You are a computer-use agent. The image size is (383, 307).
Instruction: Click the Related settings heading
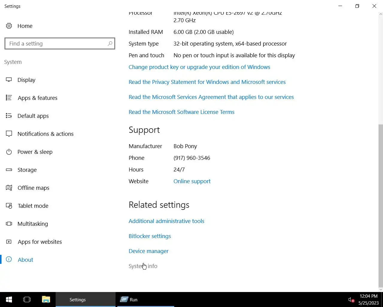tap(159, 205)
